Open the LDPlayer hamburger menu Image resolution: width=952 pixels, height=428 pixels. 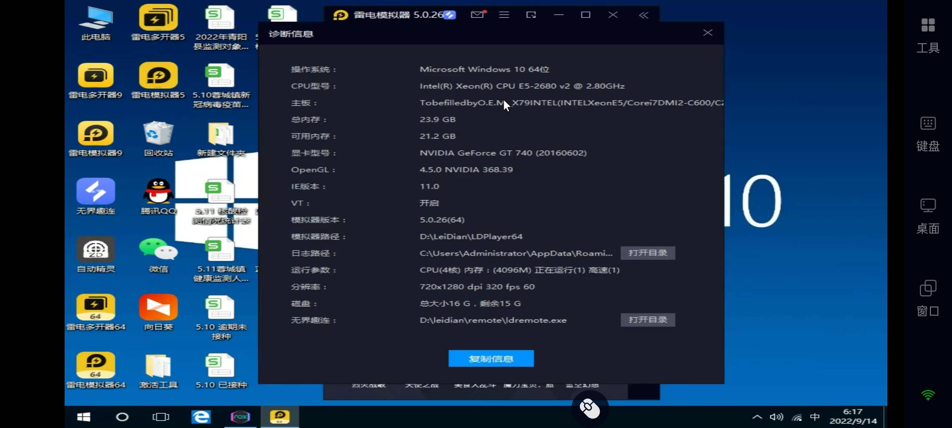[504, 15]
